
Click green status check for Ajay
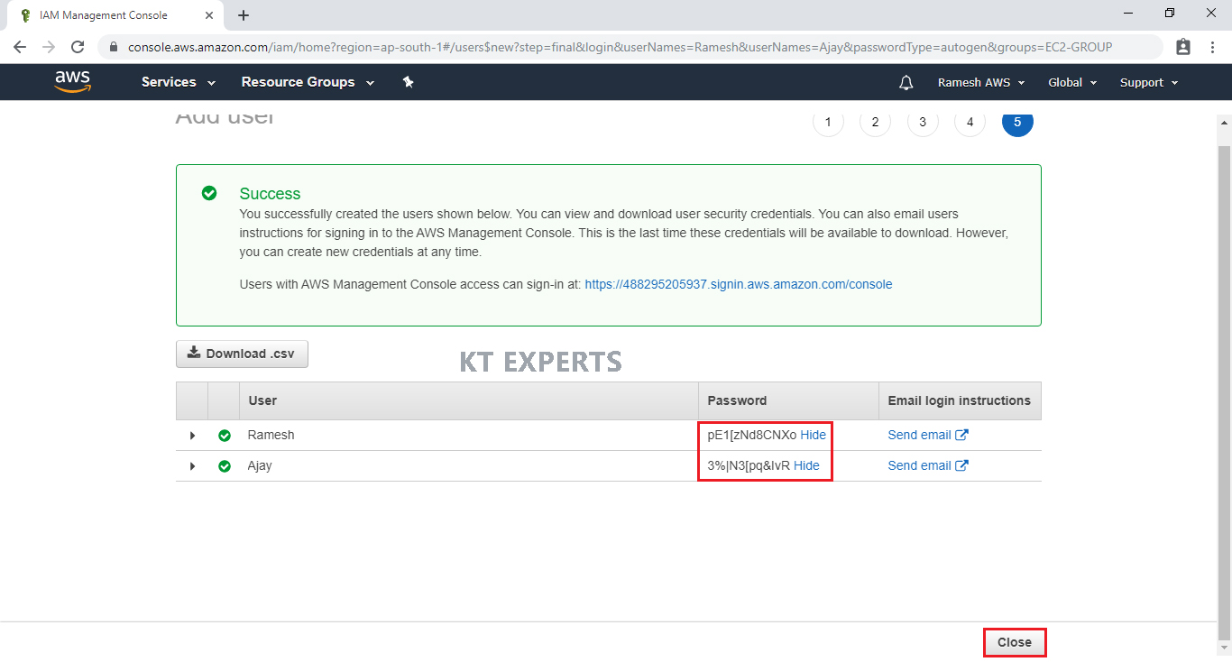point(225,466)
